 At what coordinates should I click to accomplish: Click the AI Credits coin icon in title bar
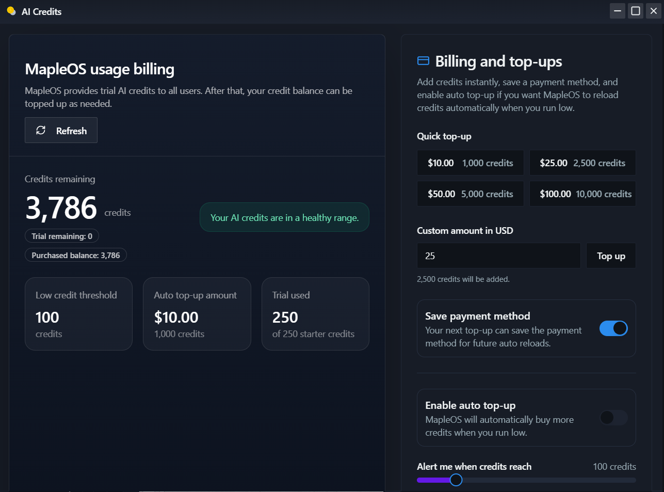coord(11,11)
